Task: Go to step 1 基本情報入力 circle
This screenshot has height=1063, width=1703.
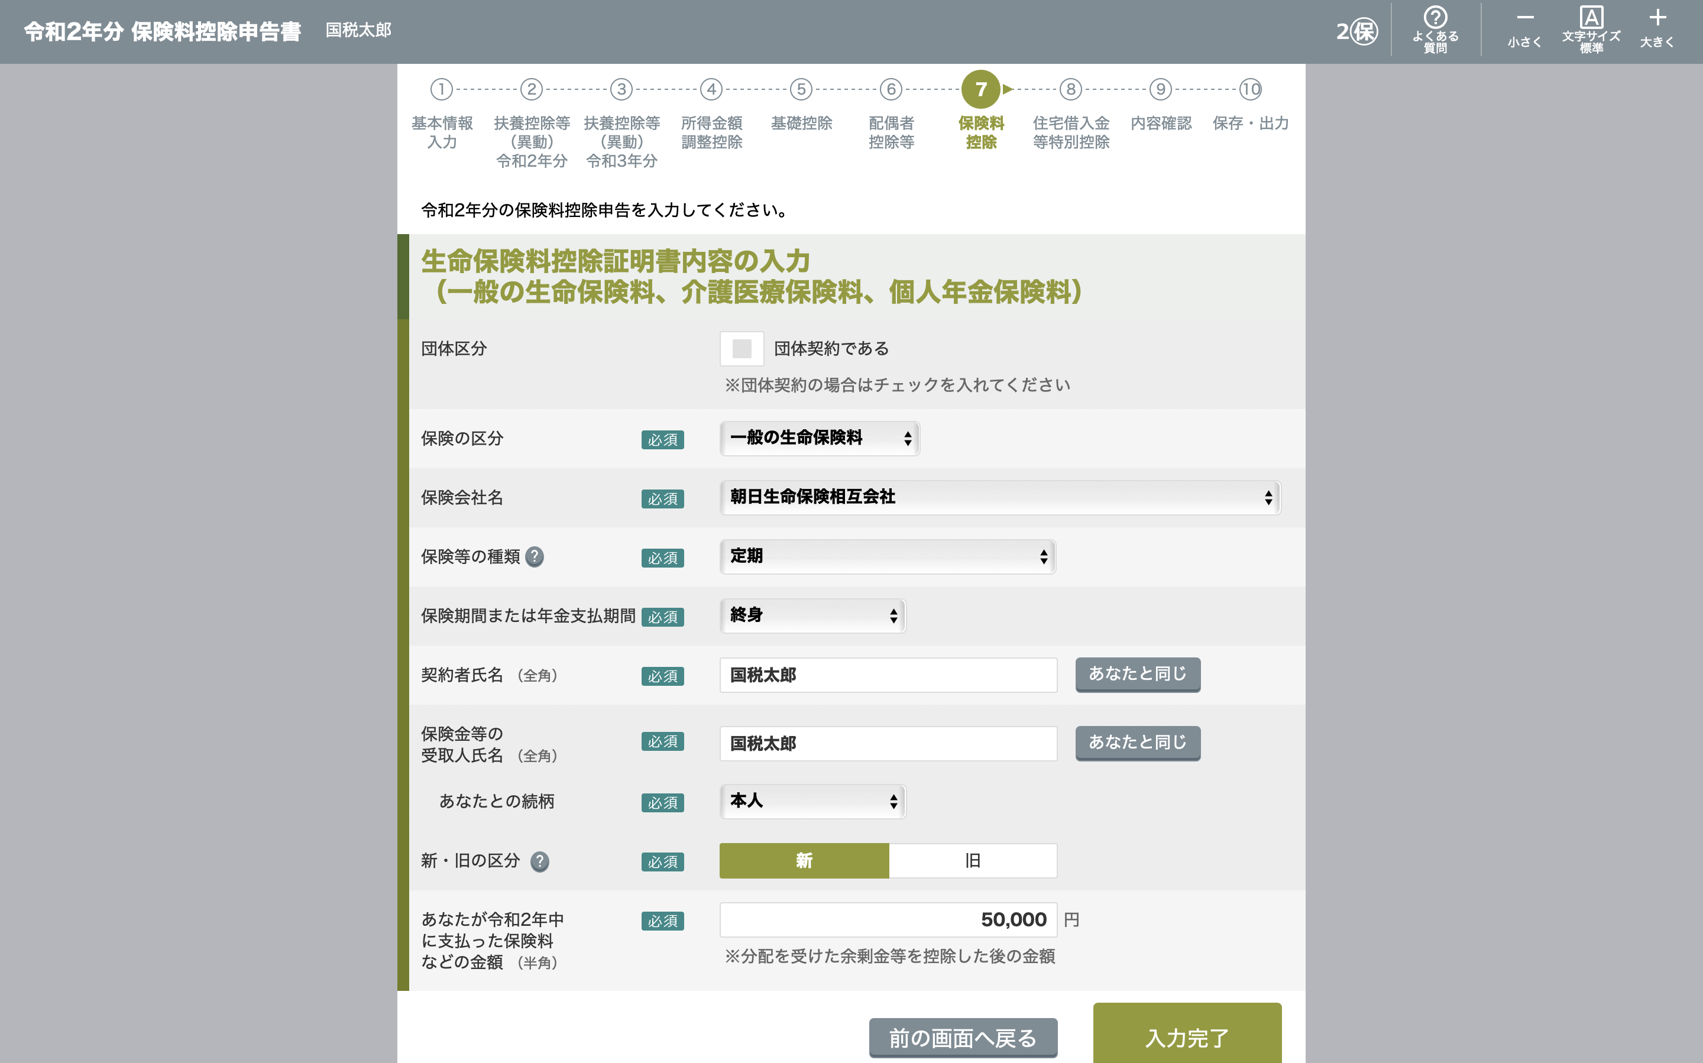Action: point(442,89)
